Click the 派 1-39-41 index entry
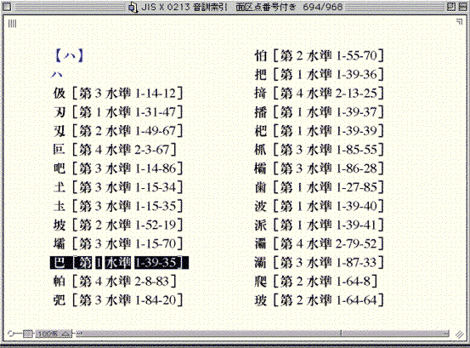Screen dimensions: 470x348 [x=319, y=225]
